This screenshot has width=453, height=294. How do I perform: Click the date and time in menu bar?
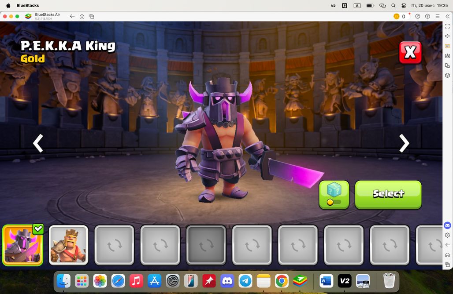click(x=429, y=5)
